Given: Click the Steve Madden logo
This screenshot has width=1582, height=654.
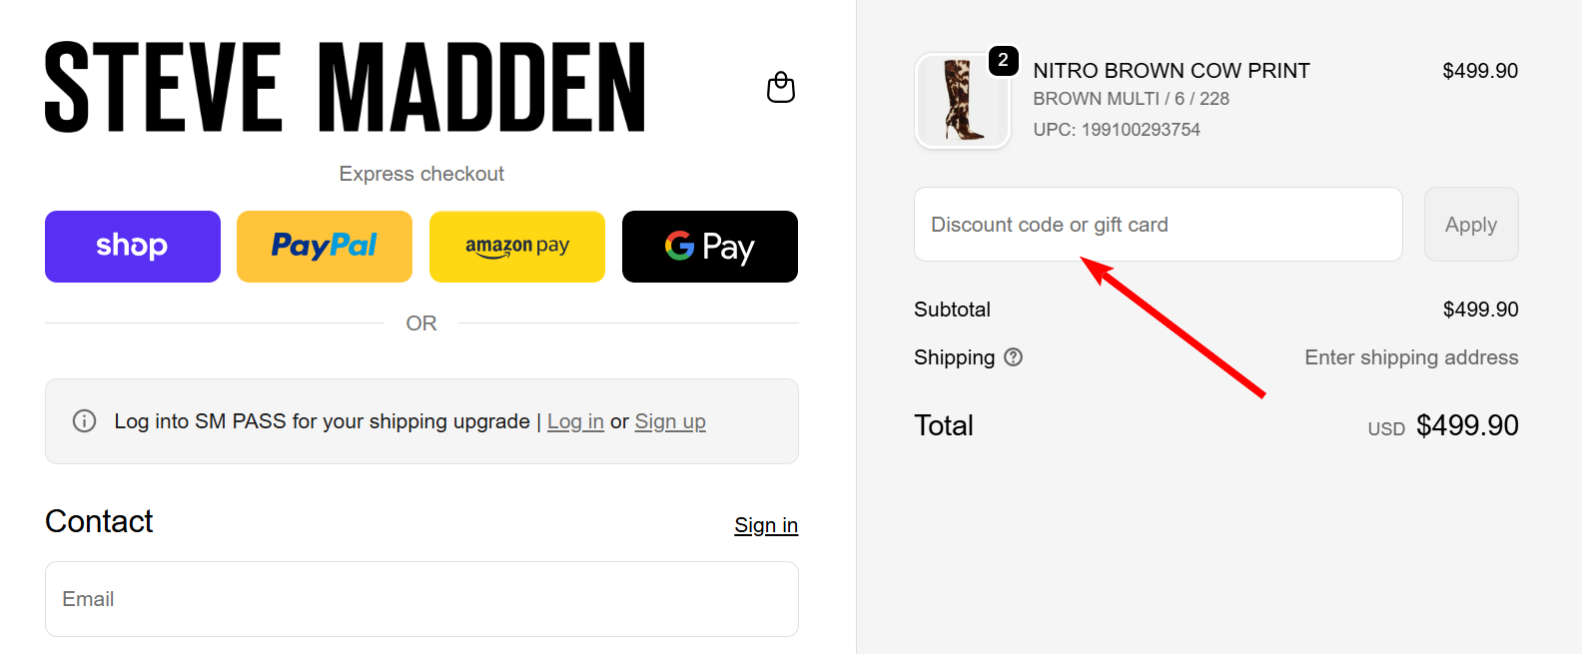Looking at the screenshot, I should 345,88.
